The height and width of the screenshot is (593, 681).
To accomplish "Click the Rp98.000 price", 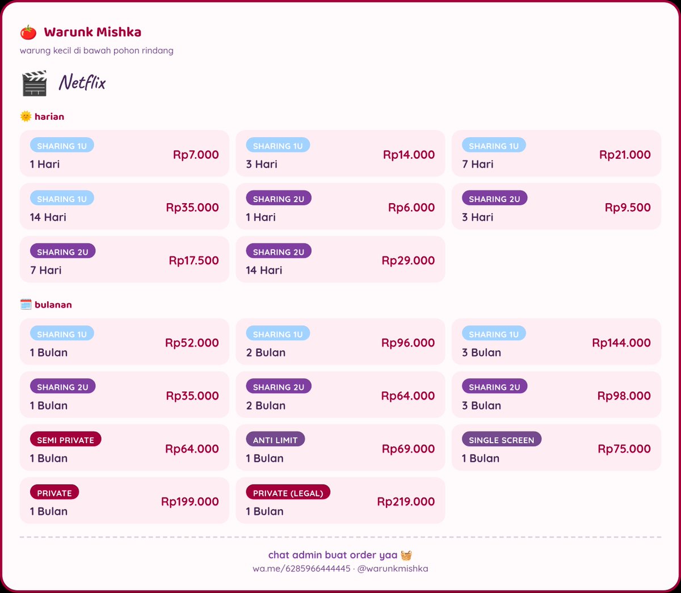I will click(624, 396).
